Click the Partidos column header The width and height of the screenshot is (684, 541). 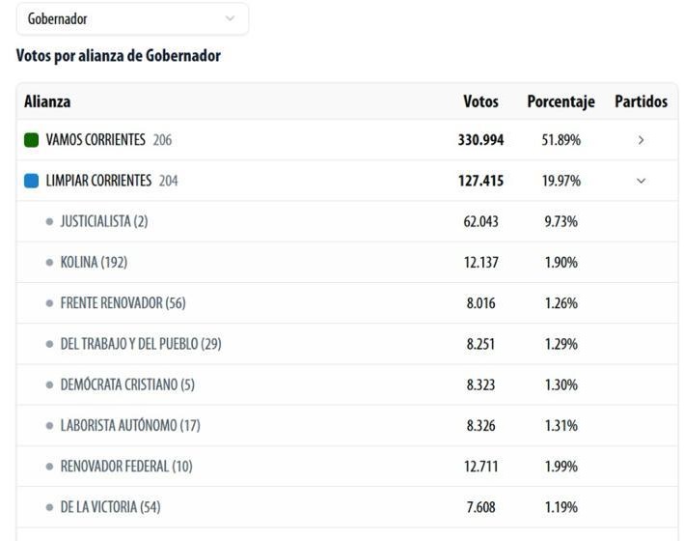[641, 101]
